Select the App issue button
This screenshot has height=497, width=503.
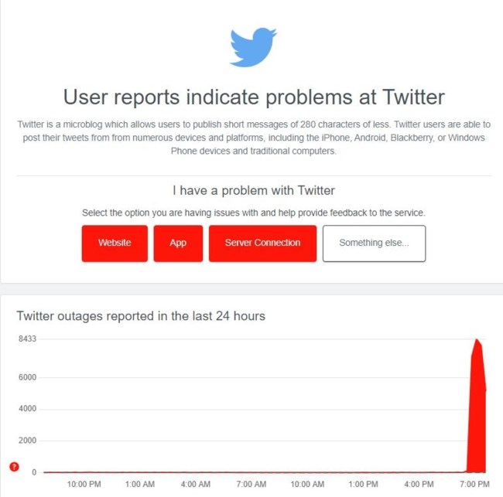pos(178,243)
